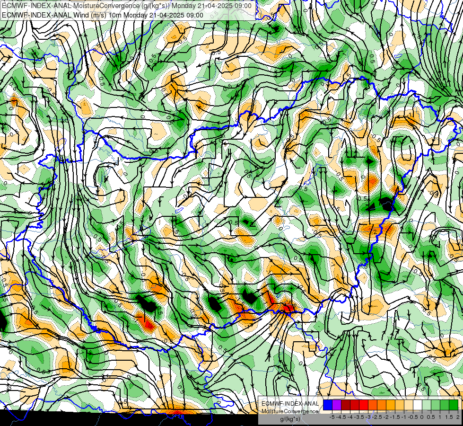Click the darkest red legend swatch
Viewport: 463px width, 426px height.
pyautogui.click(x=346, y=405)
